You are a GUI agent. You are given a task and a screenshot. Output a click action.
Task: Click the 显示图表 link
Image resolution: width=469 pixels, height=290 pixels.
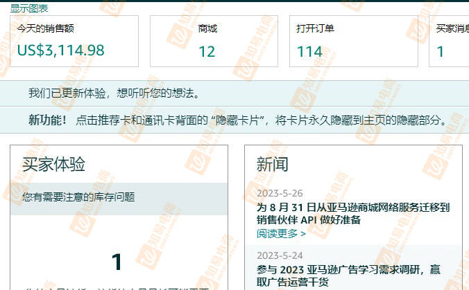coord(29,8)
